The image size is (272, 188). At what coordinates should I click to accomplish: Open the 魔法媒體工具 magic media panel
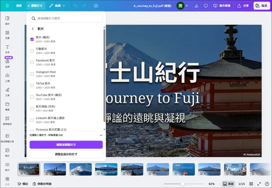(x=7, y=138)
